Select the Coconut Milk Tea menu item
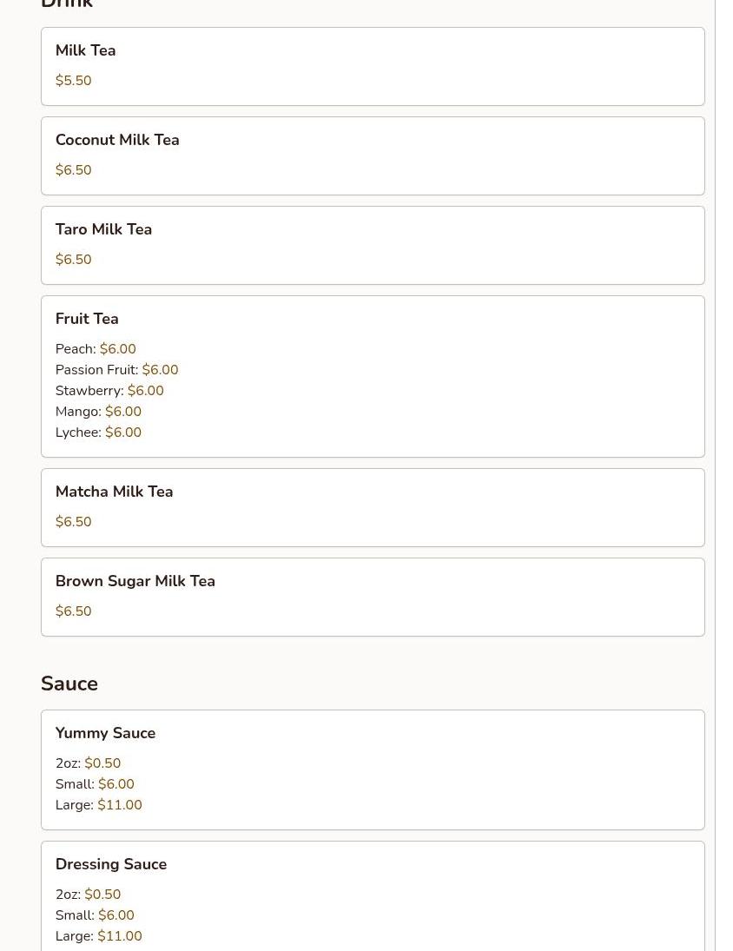The width and height of the screenshot is (733, 951). (x=117, y=140)
